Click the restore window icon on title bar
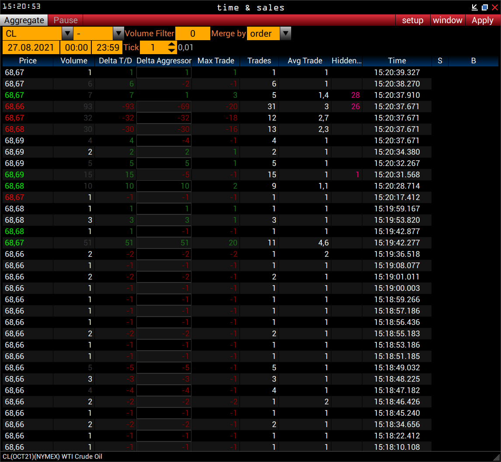This screenshot has height=462, width=501. click(x=485, y=7)
